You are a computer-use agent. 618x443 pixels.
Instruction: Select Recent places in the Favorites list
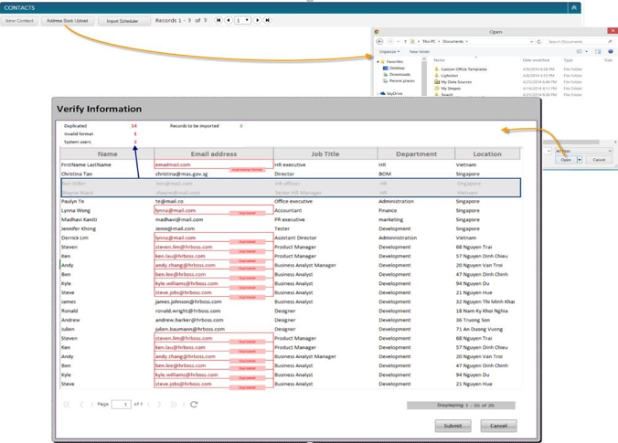click(399, 80)
